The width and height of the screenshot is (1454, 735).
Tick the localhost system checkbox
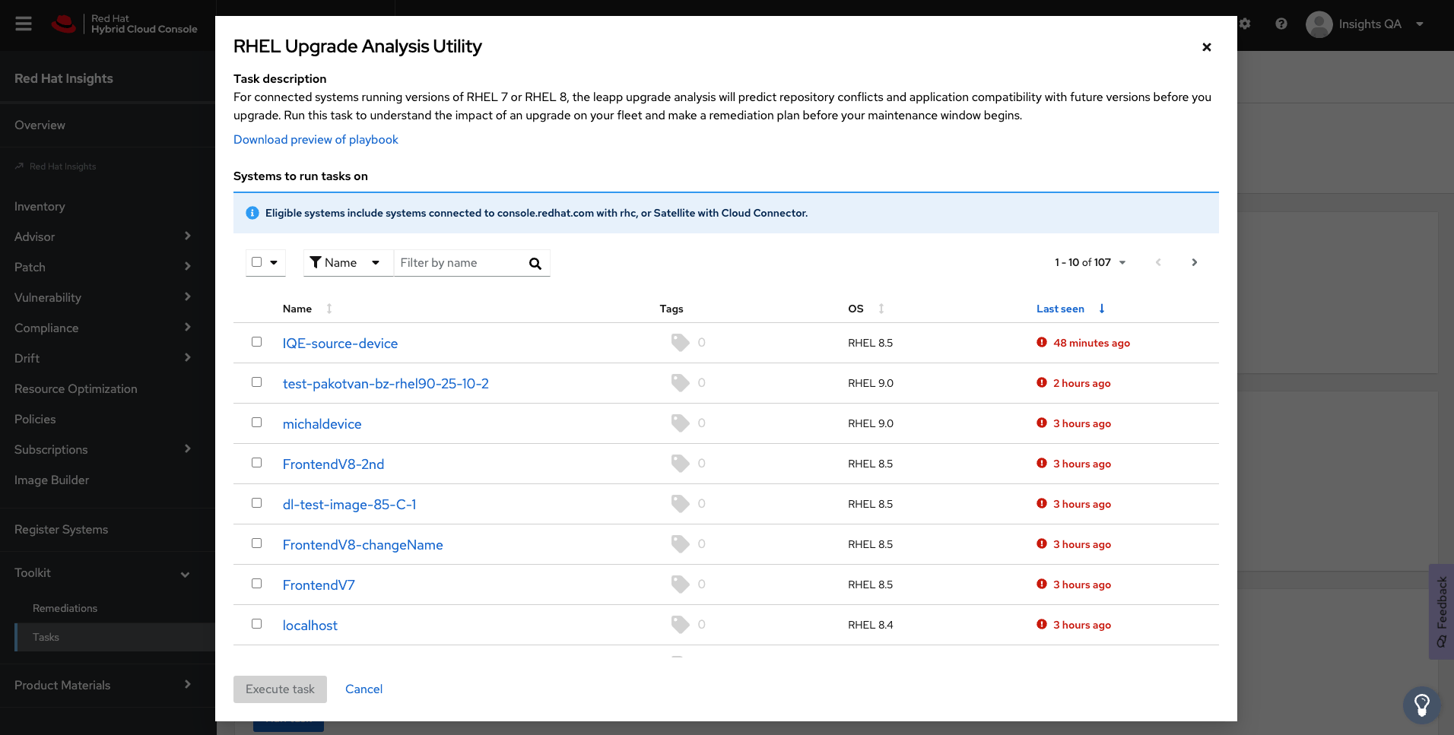tap(257, 624)
